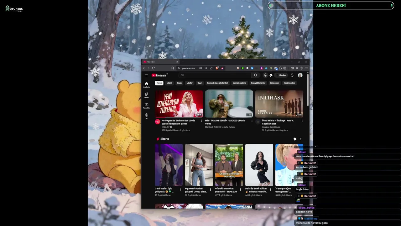Click the browser back arrow
Viewport: 401px width, 226px height.
pos(144,68)
